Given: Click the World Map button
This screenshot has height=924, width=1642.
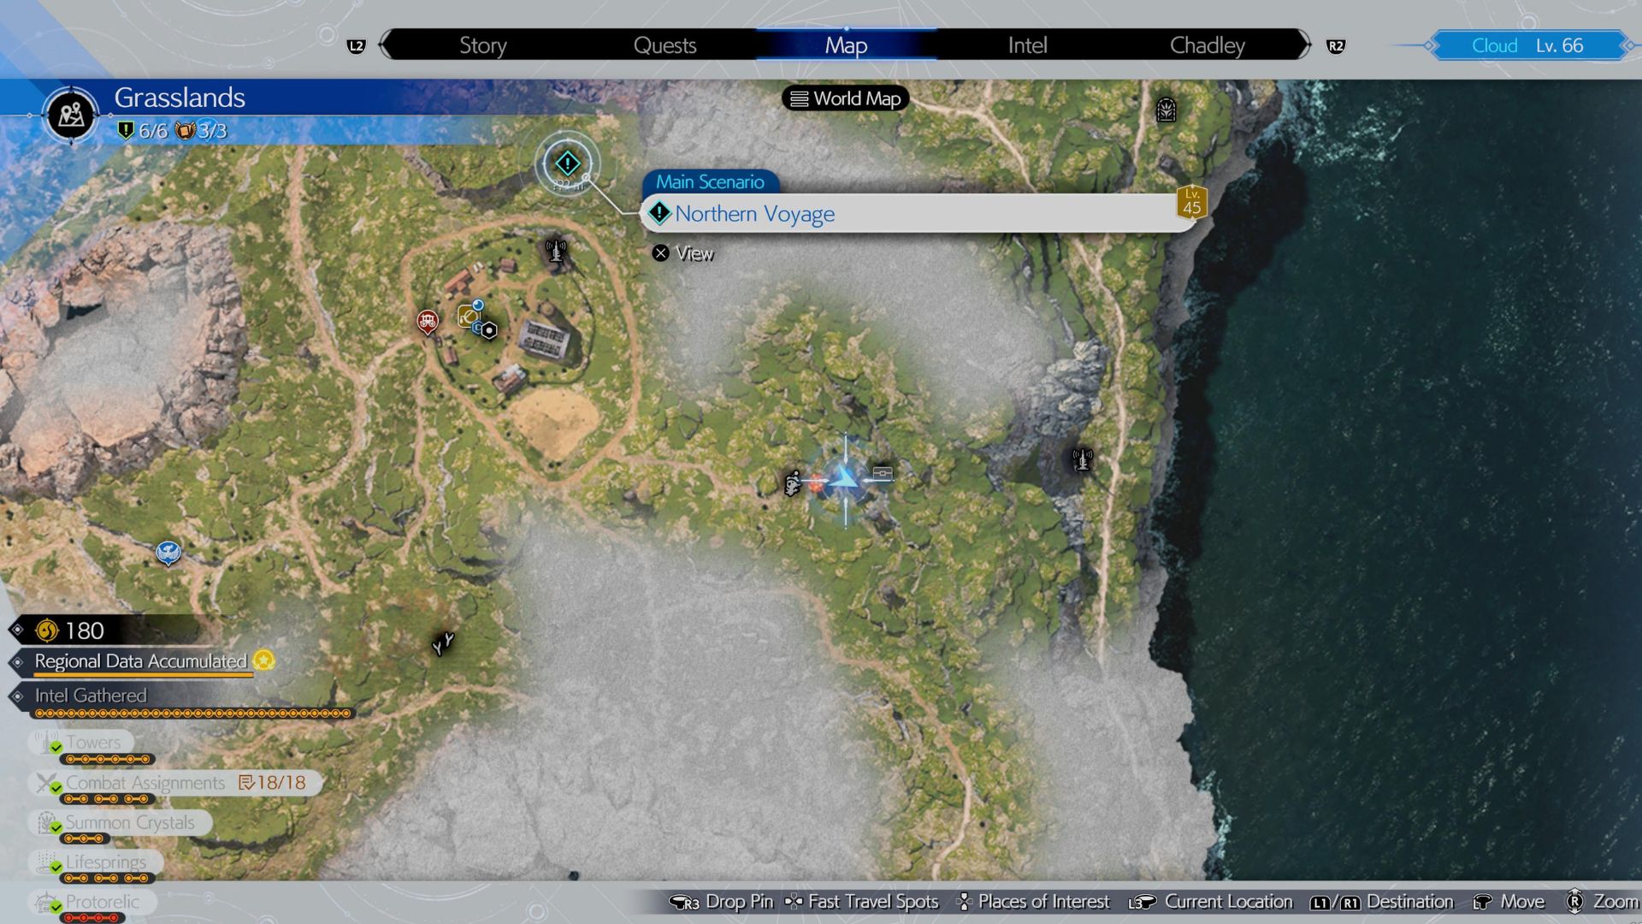Looking at the screenshot, I should click(x=845, y=99).
